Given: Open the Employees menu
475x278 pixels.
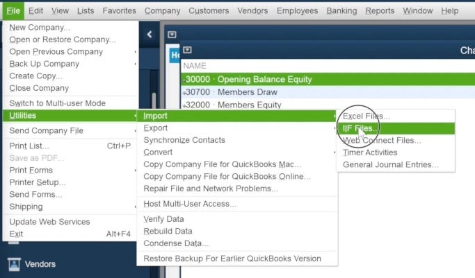Looking at the screenshot, I should (x=297, y=11).
